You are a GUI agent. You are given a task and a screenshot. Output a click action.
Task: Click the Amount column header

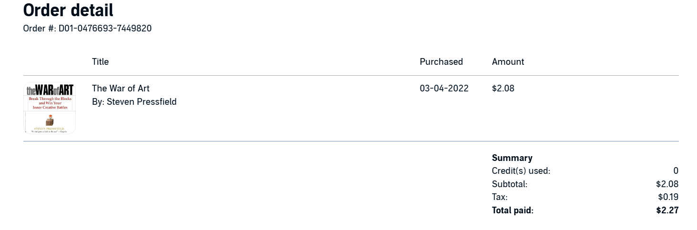pos(508,62)
